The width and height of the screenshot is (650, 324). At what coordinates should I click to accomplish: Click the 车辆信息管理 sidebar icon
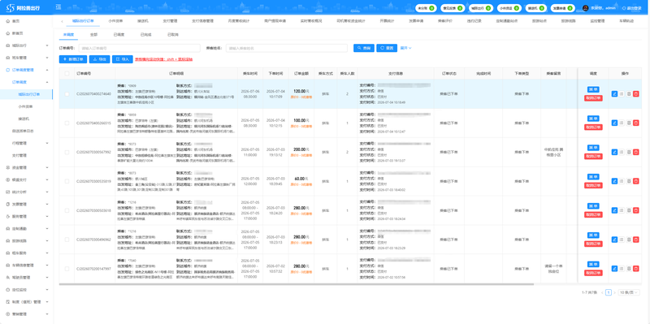click(8, 266)
